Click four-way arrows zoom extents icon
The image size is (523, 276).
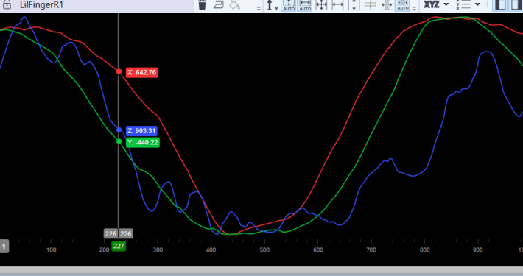pyautogui.click(x=321, y=5)
